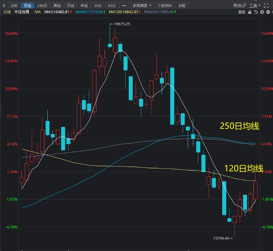Collapse panel with double-chevron icon
This screenshot has height=251, width=273.
pyautogui.click(x=4, y=6)
